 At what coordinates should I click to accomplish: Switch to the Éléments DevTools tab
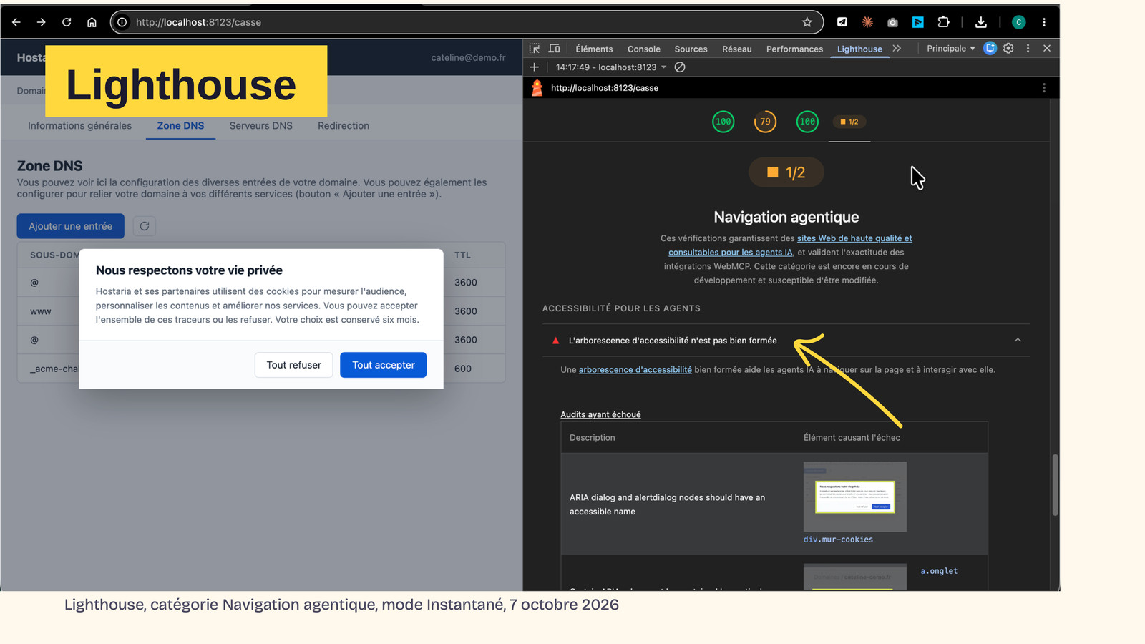(x=594, y=49)
